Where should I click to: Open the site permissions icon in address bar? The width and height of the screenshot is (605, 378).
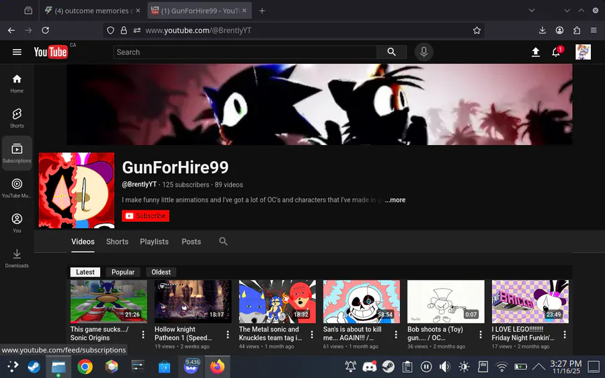137,30
